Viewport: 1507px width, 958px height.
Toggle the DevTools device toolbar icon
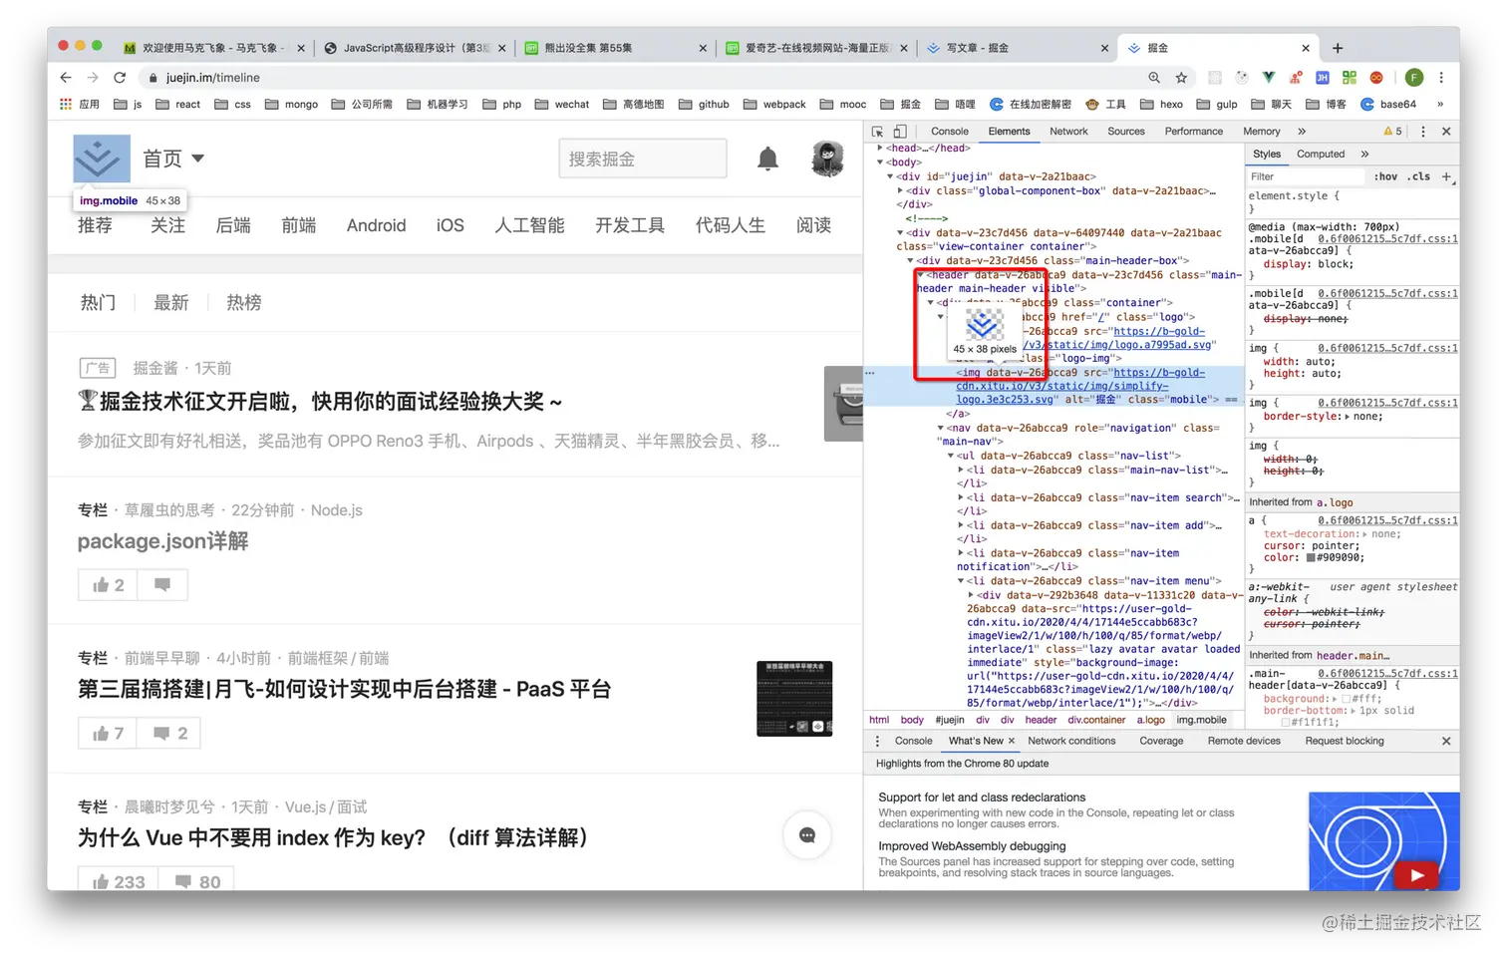(x=900, y=132)
